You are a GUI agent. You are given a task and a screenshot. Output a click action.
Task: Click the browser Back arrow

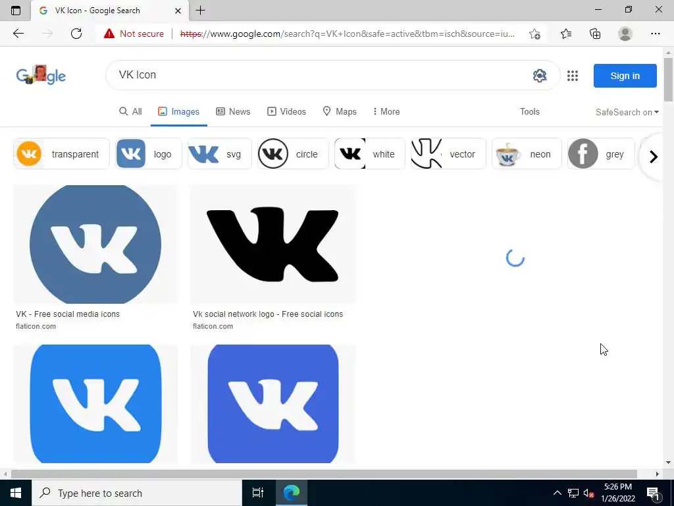point(18,34)
